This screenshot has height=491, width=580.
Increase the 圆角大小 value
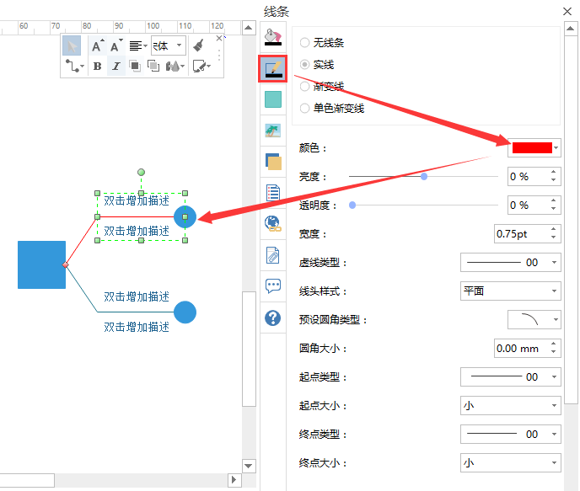pos(553,344)
